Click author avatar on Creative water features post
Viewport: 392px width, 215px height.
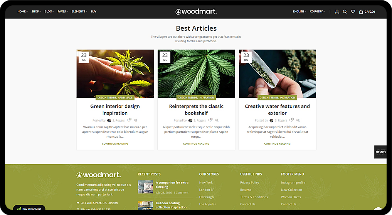coord(271,120)
